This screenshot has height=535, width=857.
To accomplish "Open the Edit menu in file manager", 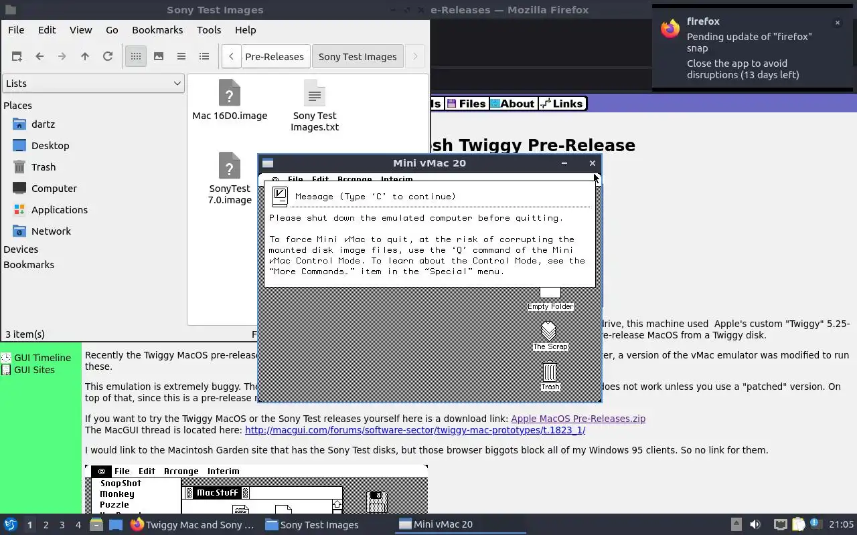I will (x=47, y=30).
